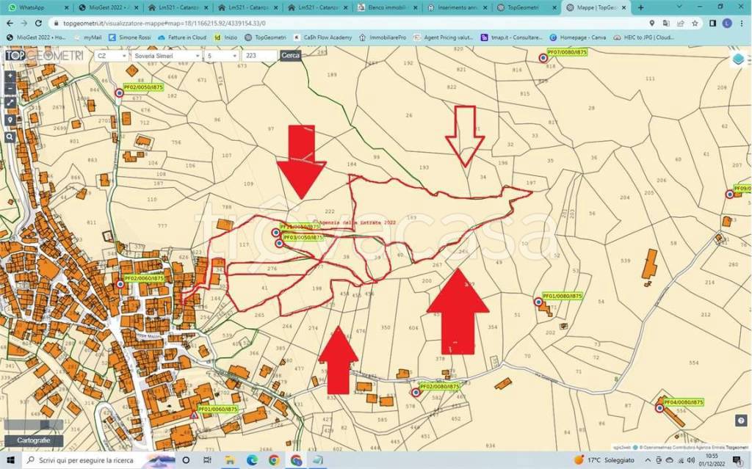Image resolution: width=752 pixels, height=469 pixels.
Task: Bookmark this page with star icon
Action: pos(694,23)
